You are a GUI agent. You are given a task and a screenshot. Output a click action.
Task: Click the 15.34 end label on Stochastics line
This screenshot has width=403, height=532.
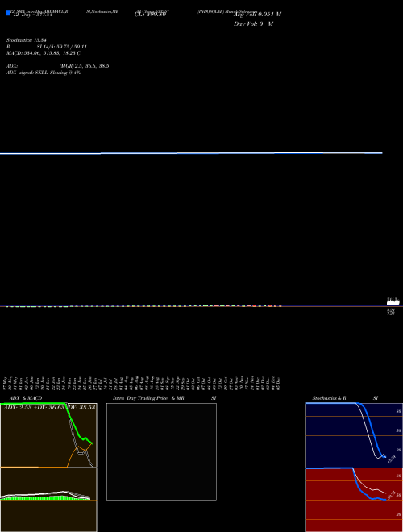click(x=391, y=459)
